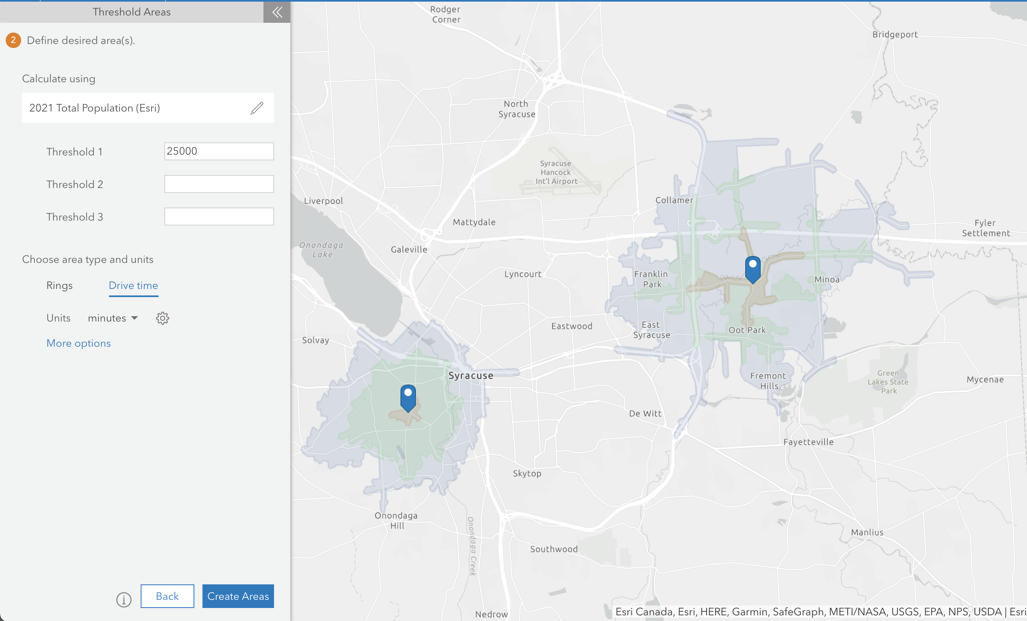
Task: Click the Calculate using label
Action: (59, 79)
